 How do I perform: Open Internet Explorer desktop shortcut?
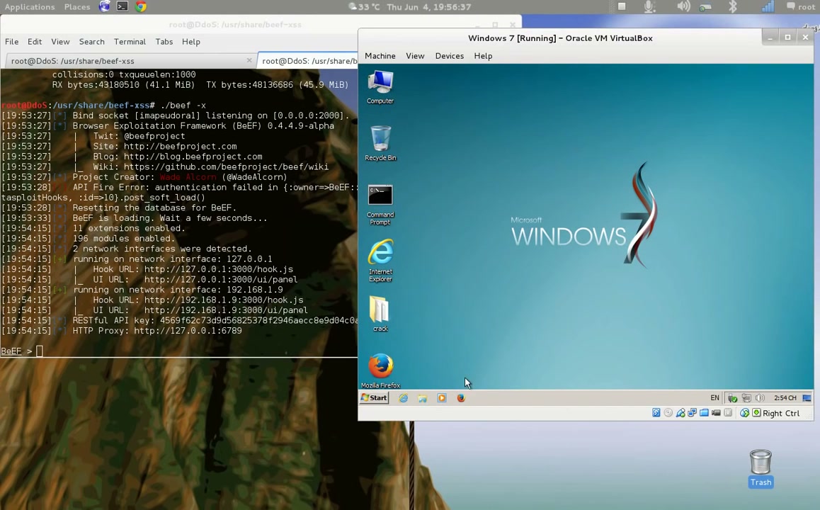[380, 261]
